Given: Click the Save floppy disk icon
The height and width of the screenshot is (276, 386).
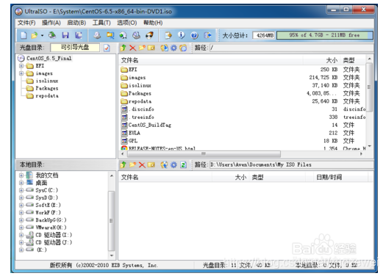Looking at the screenshot, I should [x=65, y=35].
